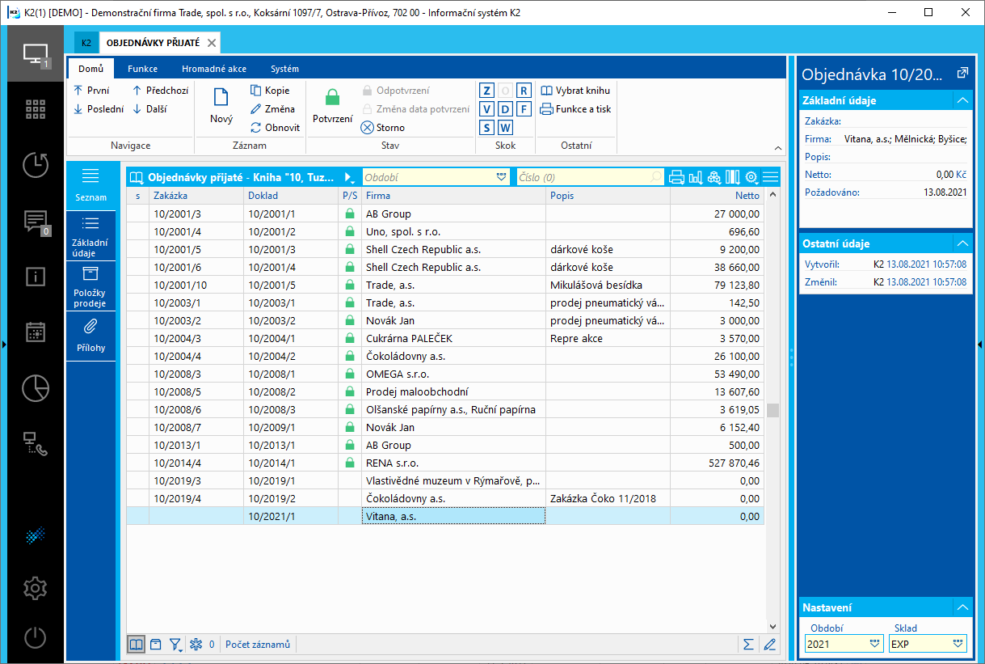Open the Funkce ribbon tab
Screen dimensions: 985x664
click(x=142, y=69)
